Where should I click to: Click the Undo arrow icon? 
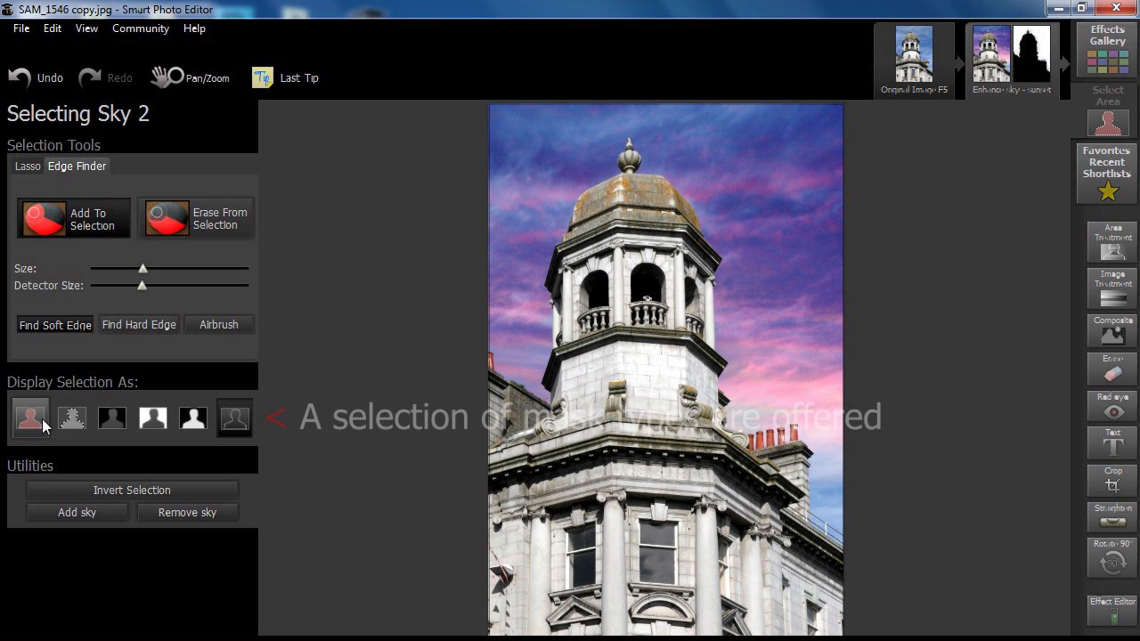click(20, 77)
